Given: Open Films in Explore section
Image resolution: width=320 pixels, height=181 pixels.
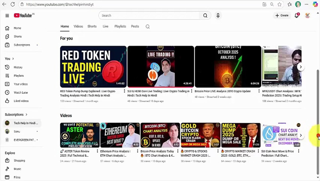Looking at the screenshot, I should point(22,177).
